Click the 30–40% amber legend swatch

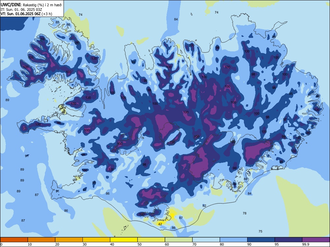coord(96,240)
